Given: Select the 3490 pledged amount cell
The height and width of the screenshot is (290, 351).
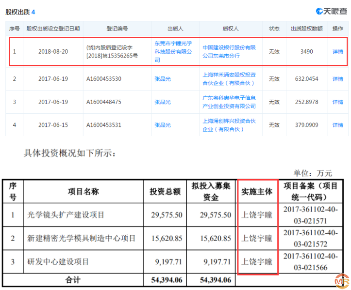Looking at the screenshot, I should pos(306,52).
